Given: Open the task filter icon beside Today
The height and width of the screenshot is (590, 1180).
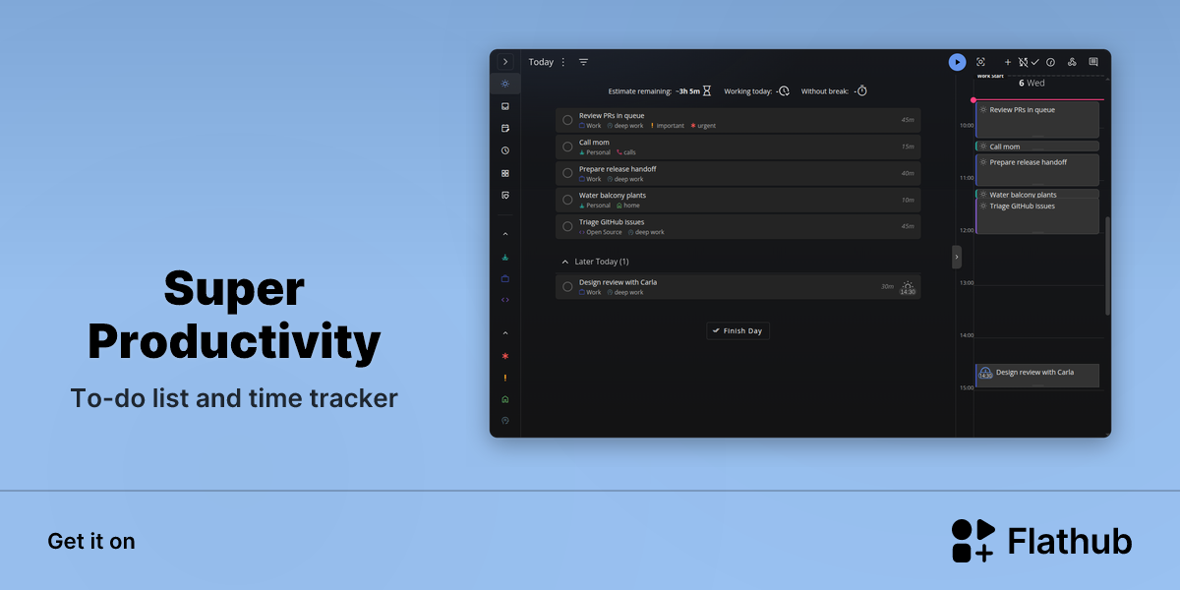Looking at the screenshot, I should click(x=583, y=62).
